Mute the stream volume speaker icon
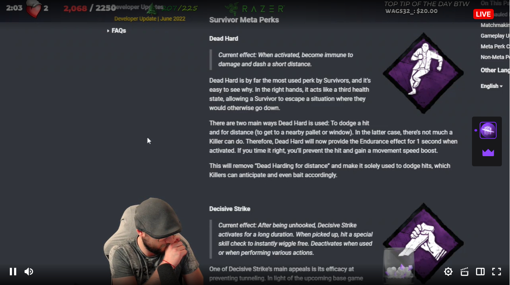 [29, 271]
